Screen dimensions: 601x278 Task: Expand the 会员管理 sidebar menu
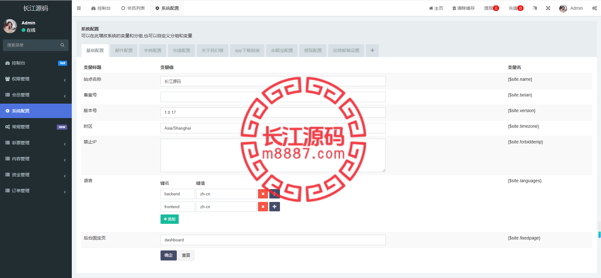pos(36,95)
